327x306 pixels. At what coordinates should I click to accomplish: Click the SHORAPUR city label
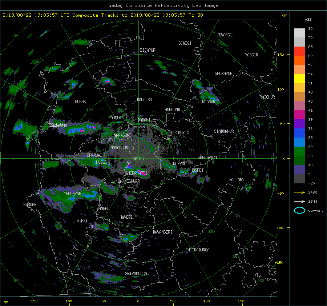pos(223,73)
